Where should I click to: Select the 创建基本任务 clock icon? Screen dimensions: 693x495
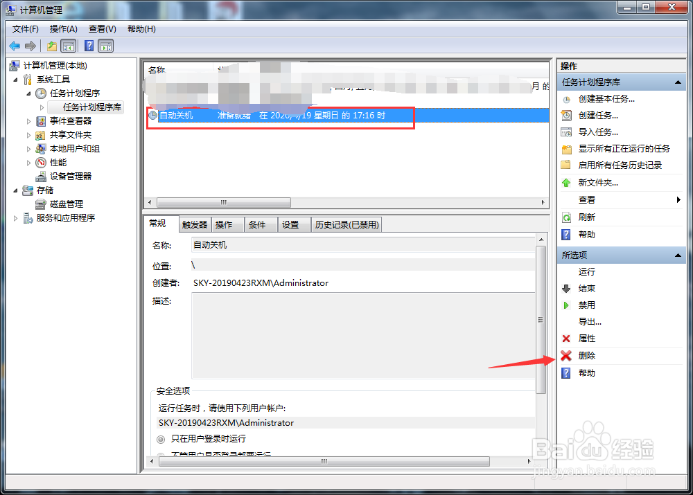[567, 99]
